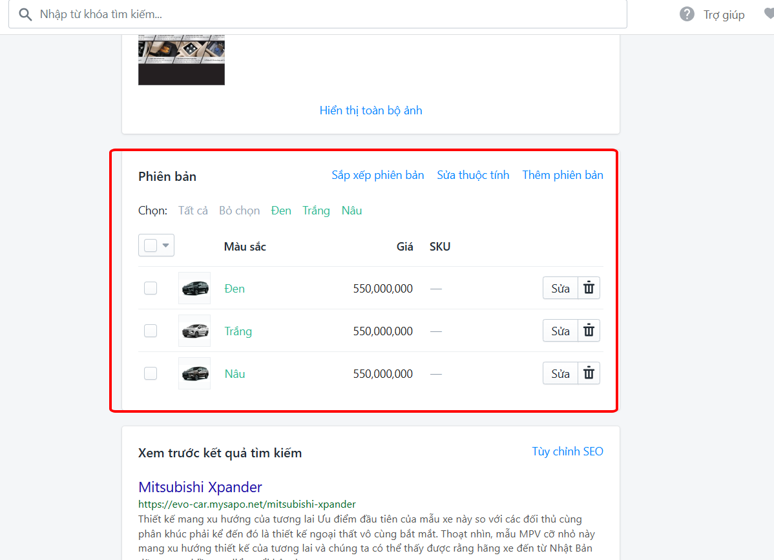
Task: Delete the Đen variant with trash icon
Action: click(589, 287)
